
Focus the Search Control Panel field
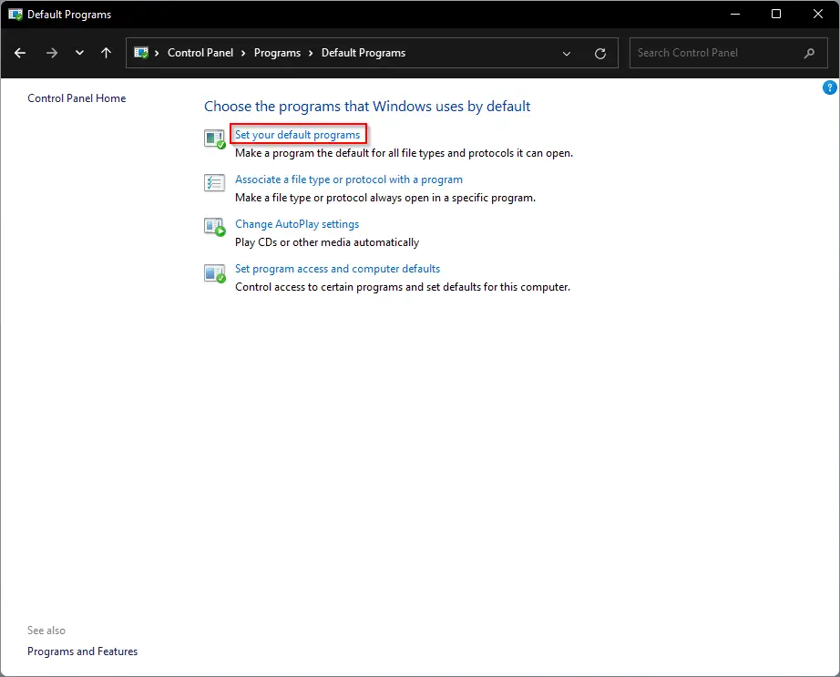pyautogui.click(x=729, y=53)
